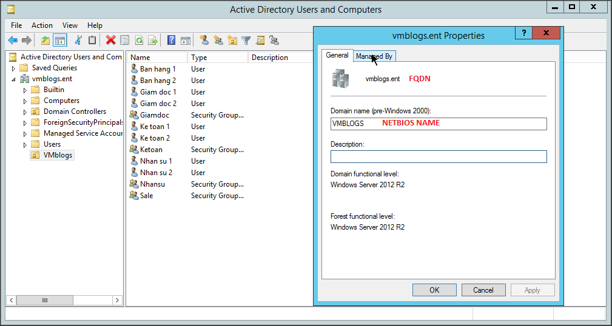Image resolution: width=612 pixels, height=326 pixels.
Task: Switch to the Managed By tab
Action: 374,56
